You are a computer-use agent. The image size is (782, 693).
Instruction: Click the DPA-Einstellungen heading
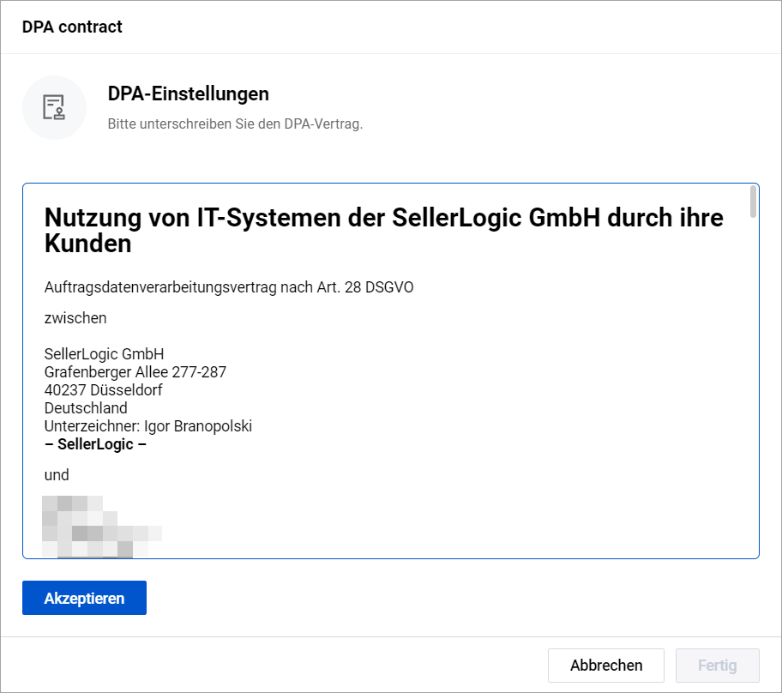coord(188,93)
